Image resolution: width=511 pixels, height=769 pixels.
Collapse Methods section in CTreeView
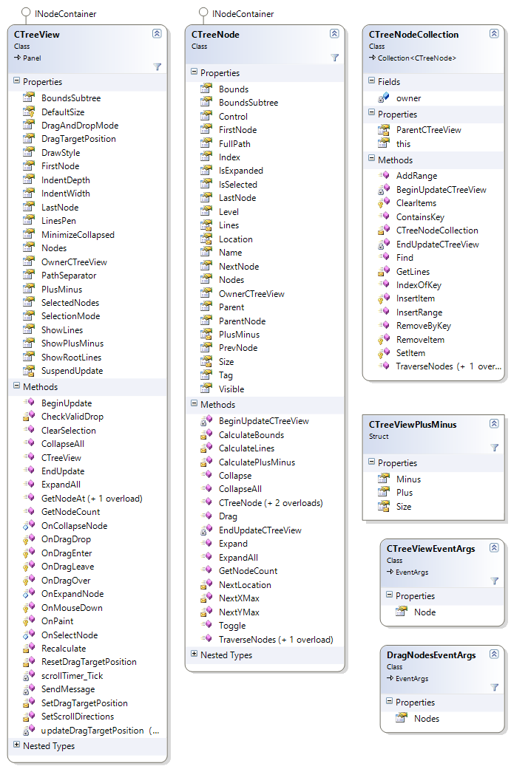[17, 386]
